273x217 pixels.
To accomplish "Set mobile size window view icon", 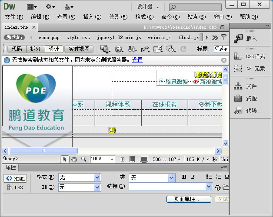I will pyautogui.click(x=123, y=159).
